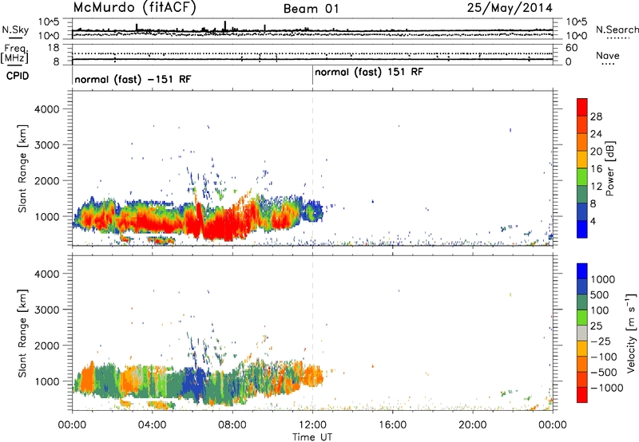The height and width of the screenshot is (442, 639).
Task: Pick the blue top segment of the Velocity color bar
Action: pos(582,271)
